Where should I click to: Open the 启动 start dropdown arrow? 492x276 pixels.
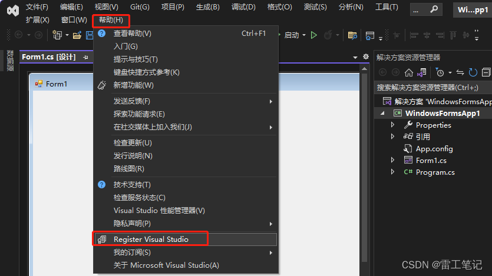tap(304, 35)
